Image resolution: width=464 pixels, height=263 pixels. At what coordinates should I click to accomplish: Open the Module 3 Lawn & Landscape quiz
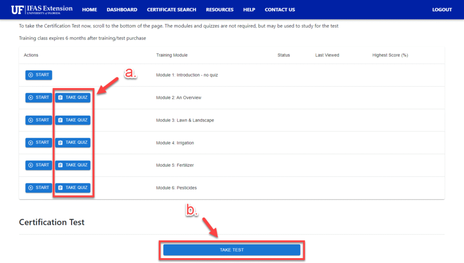(x=73, y=120)
